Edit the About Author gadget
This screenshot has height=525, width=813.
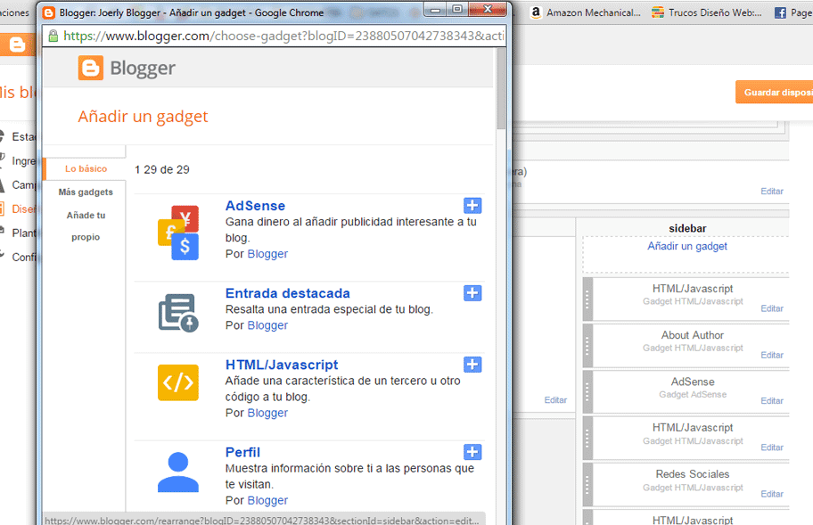(x=771, y=356)
